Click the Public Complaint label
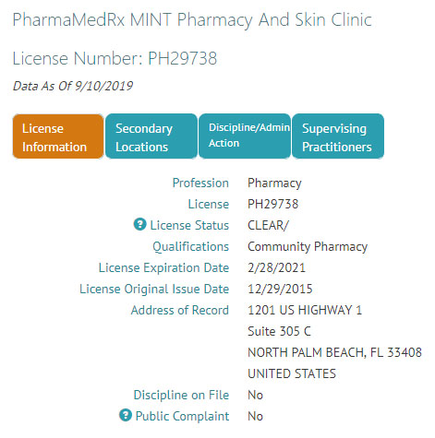This screenshot has width=435, height=438. (x=182, y=416)
